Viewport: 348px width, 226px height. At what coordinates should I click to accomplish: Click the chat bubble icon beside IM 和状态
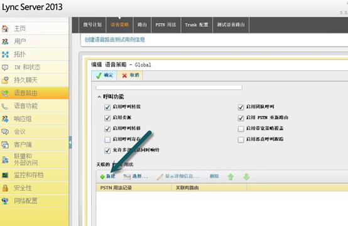click(5, 67)
